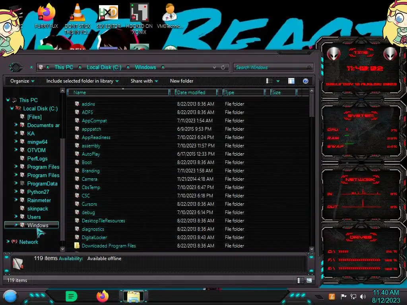The image size is (407, 305).
Task: Click the Search Windows input field
Action: coord(273,68)
